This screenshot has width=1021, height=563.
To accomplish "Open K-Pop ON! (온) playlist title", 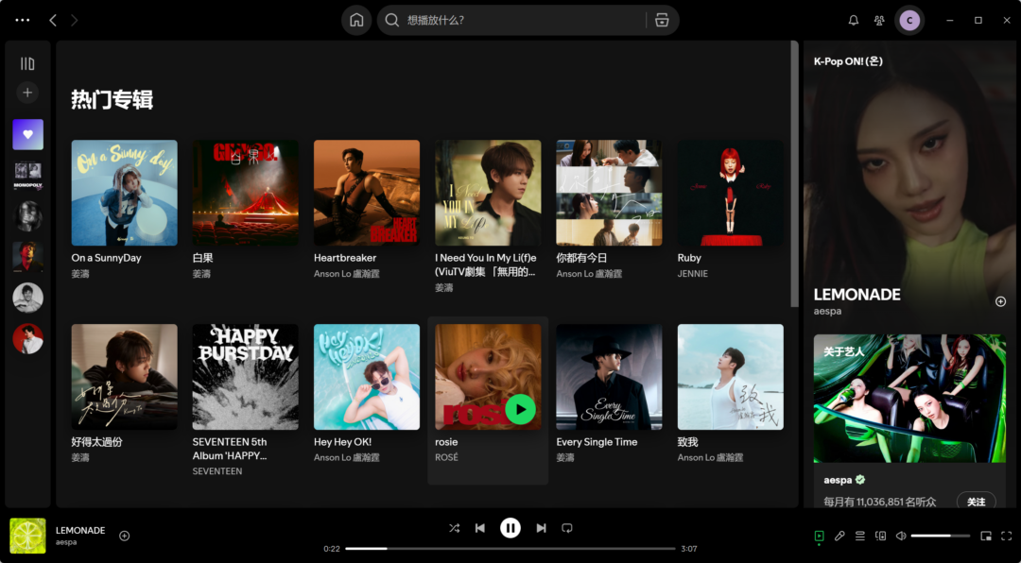I will coord(848,61).
